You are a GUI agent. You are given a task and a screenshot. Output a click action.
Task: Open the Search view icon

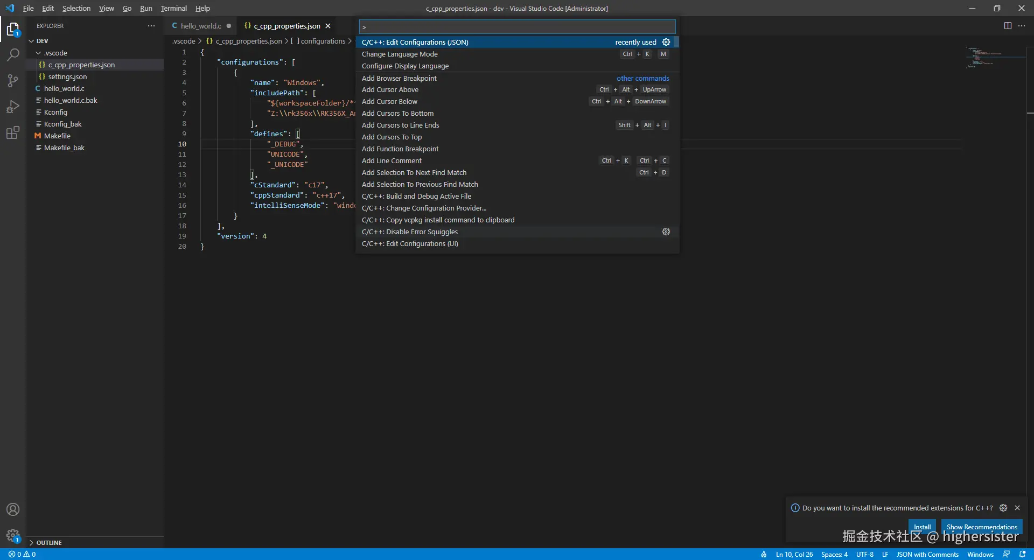pyautogui.click(x=13, y=55)
